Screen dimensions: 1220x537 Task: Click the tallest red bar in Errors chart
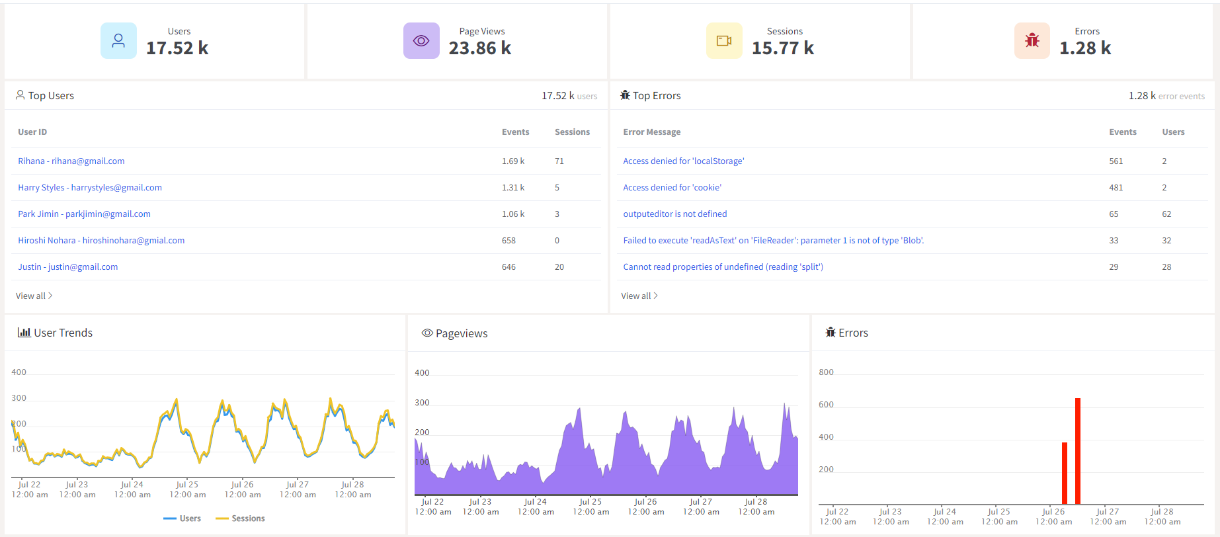[1078, 451]
